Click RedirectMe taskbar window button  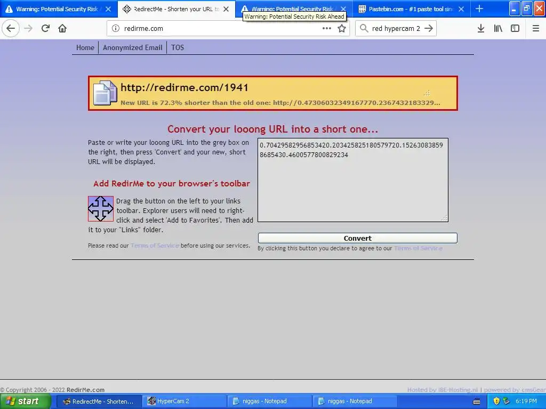tap(99, 402)
